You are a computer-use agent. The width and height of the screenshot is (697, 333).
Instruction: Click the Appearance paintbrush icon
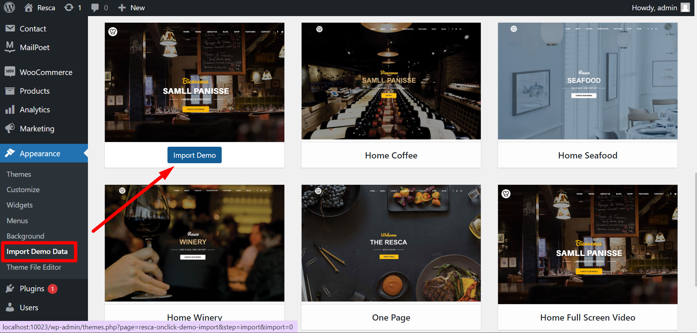coord(10,153)
